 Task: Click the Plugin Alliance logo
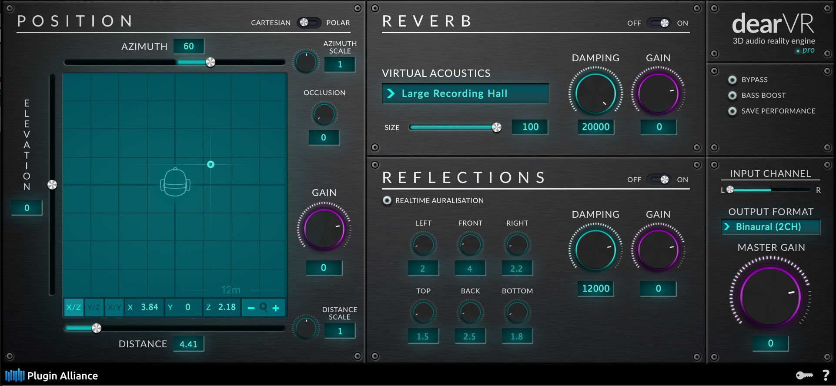point(52,376)
